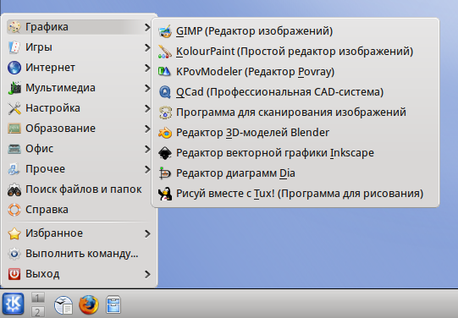
Task: Click the Tux penguin icon
Action: (x=165, y=194)
